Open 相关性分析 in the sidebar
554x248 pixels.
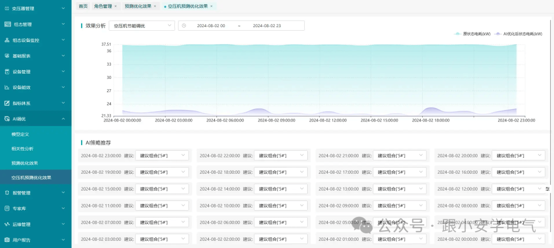22,149
